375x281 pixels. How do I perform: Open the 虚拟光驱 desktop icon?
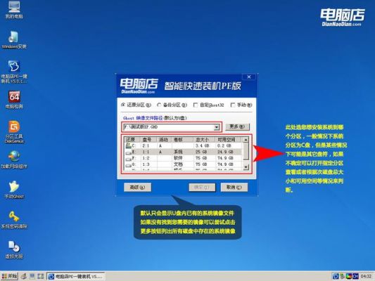click(14, 250)
